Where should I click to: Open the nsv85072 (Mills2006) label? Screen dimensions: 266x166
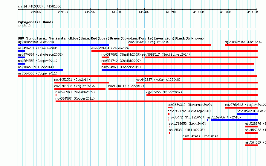[186, 117]
